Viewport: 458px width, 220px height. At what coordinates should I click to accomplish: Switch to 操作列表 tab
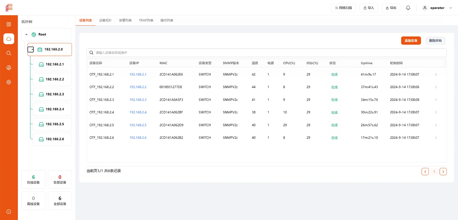pyautogui.click(x=167, y=20)
